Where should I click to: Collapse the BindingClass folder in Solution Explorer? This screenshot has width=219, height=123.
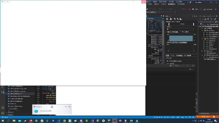[202, 30]
